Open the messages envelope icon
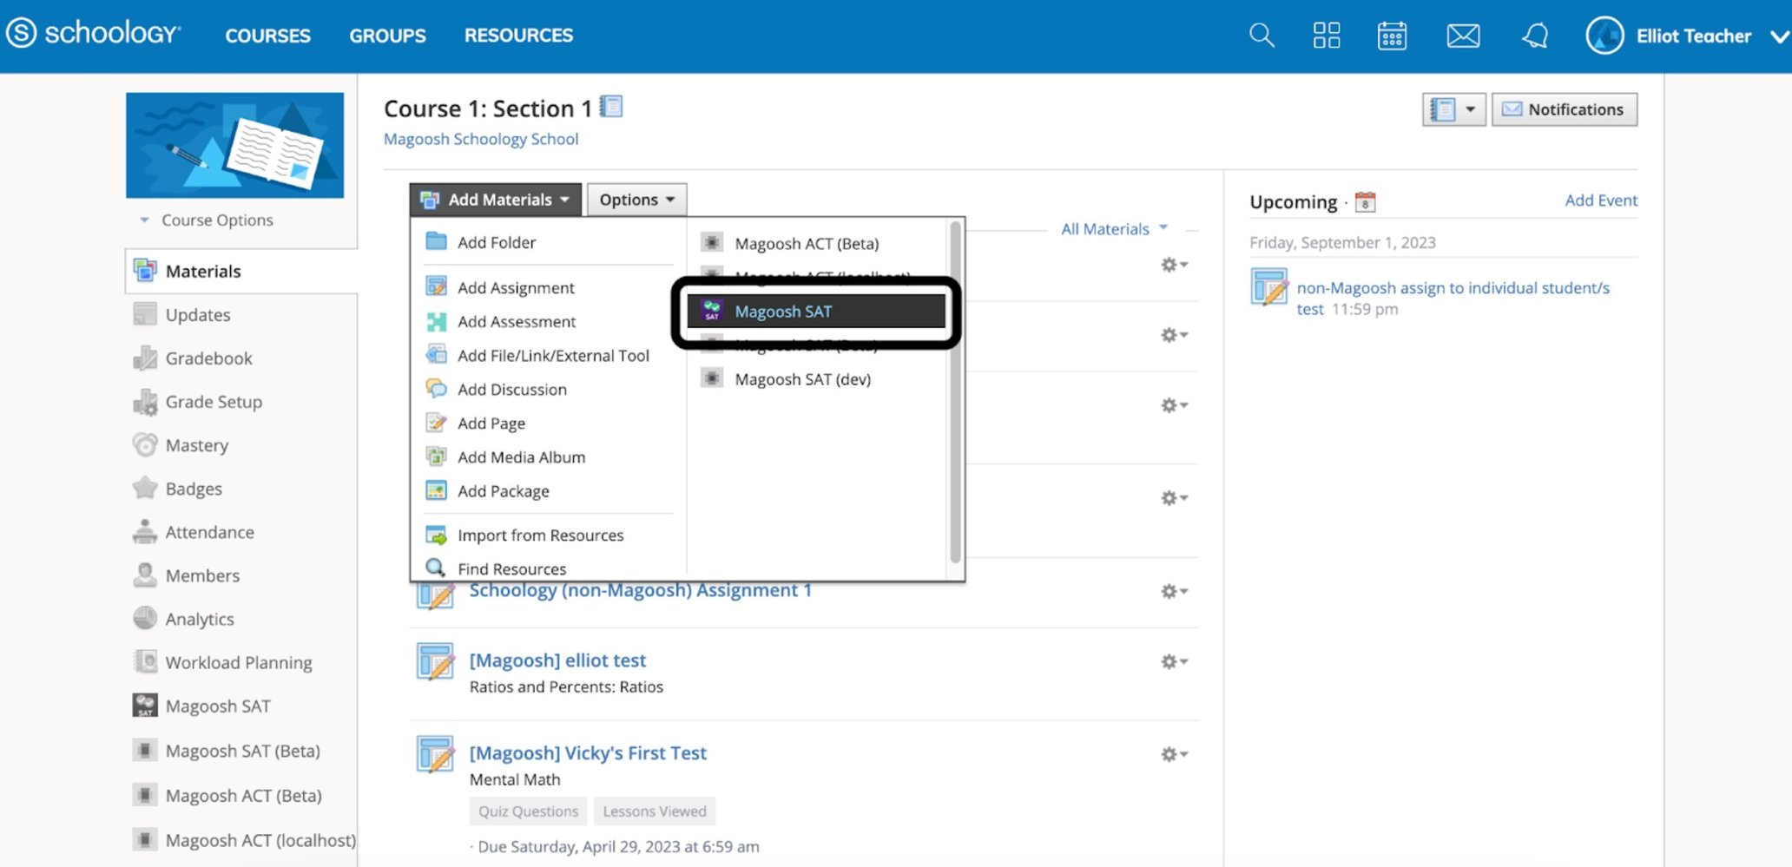This screenshot has height=867, width=1792. pyautogui.click(x=1463, y=36)
